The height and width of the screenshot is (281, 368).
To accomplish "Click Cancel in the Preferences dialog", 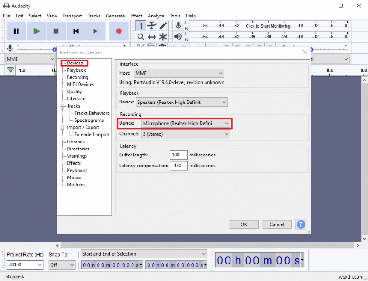I will coord(276,224).
